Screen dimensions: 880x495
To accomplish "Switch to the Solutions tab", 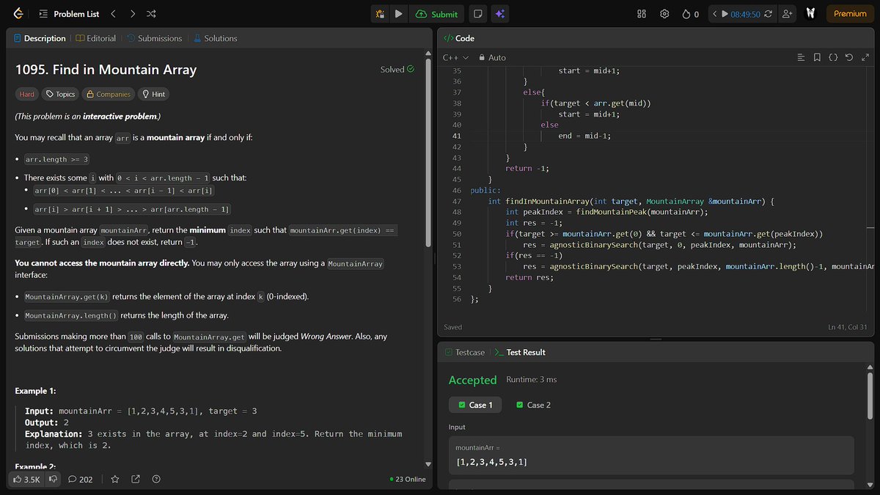I will click(x=215, y=38).
